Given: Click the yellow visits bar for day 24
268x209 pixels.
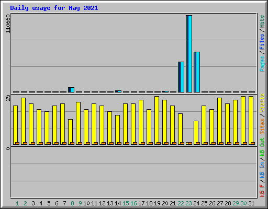Looking at the screenshot, I should [x=196, y=133].
